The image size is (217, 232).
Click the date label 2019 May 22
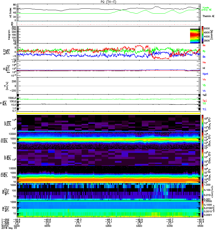click(9, 228)
